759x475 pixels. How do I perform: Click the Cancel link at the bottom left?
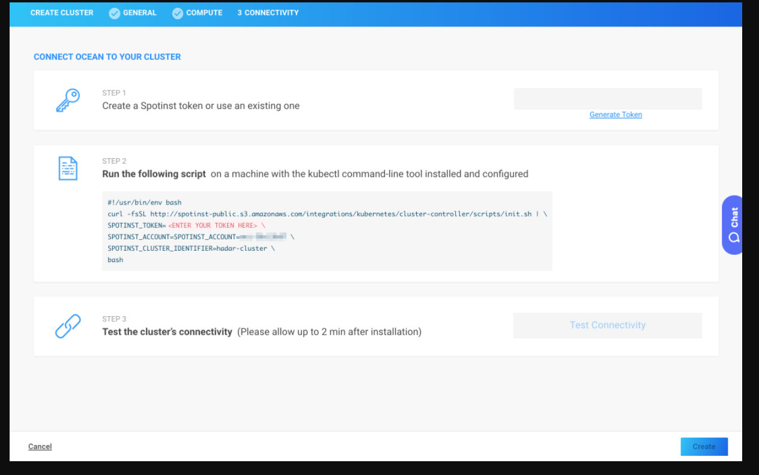click(40, 447)
